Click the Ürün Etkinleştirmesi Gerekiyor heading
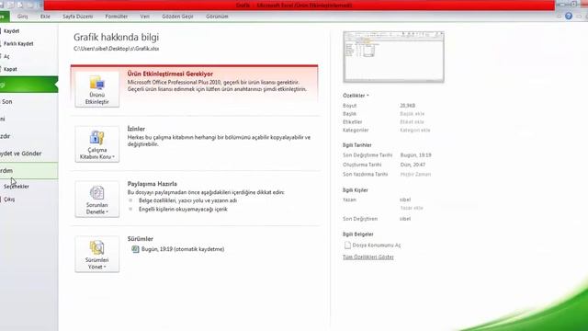 pos(170,74)
